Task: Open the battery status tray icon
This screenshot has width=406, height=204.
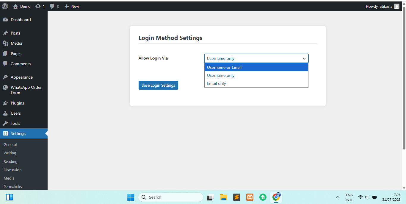Action: pos(375,197)
